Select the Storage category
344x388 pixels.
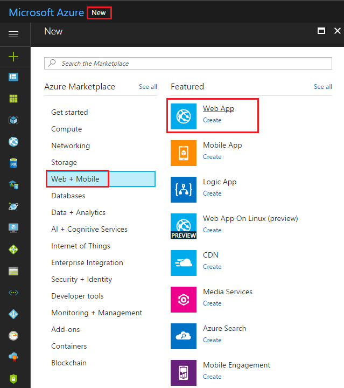[x=64, y=163]
